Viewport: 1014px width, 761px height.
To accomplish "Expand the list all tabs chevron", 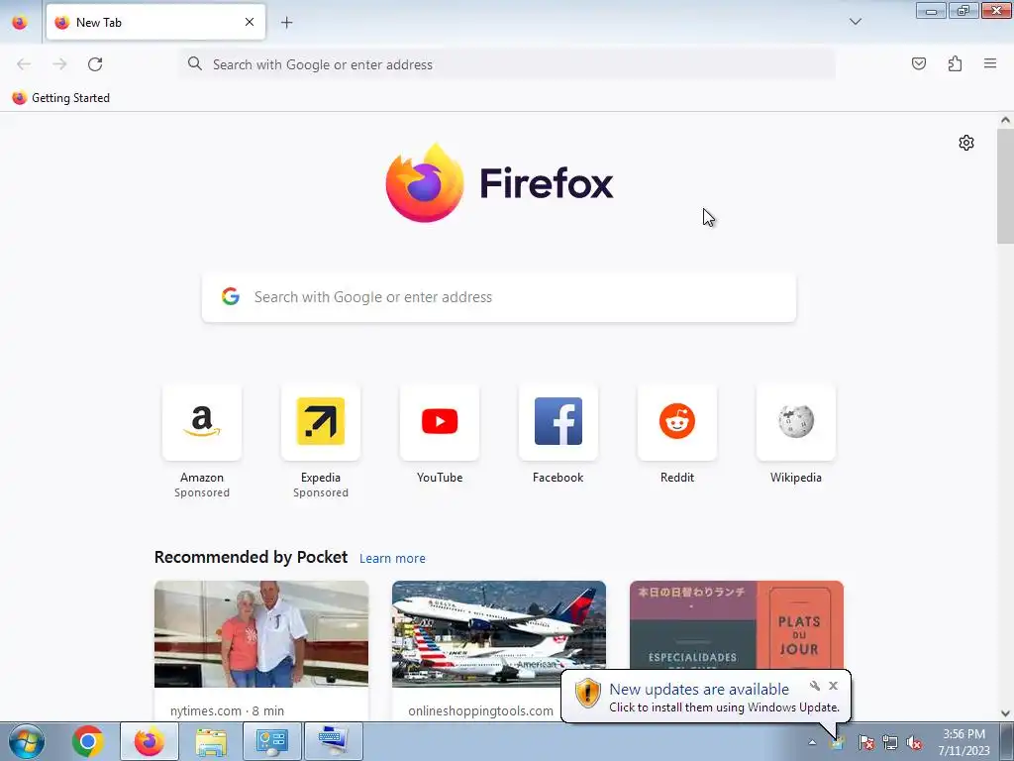I will point(855,22).
